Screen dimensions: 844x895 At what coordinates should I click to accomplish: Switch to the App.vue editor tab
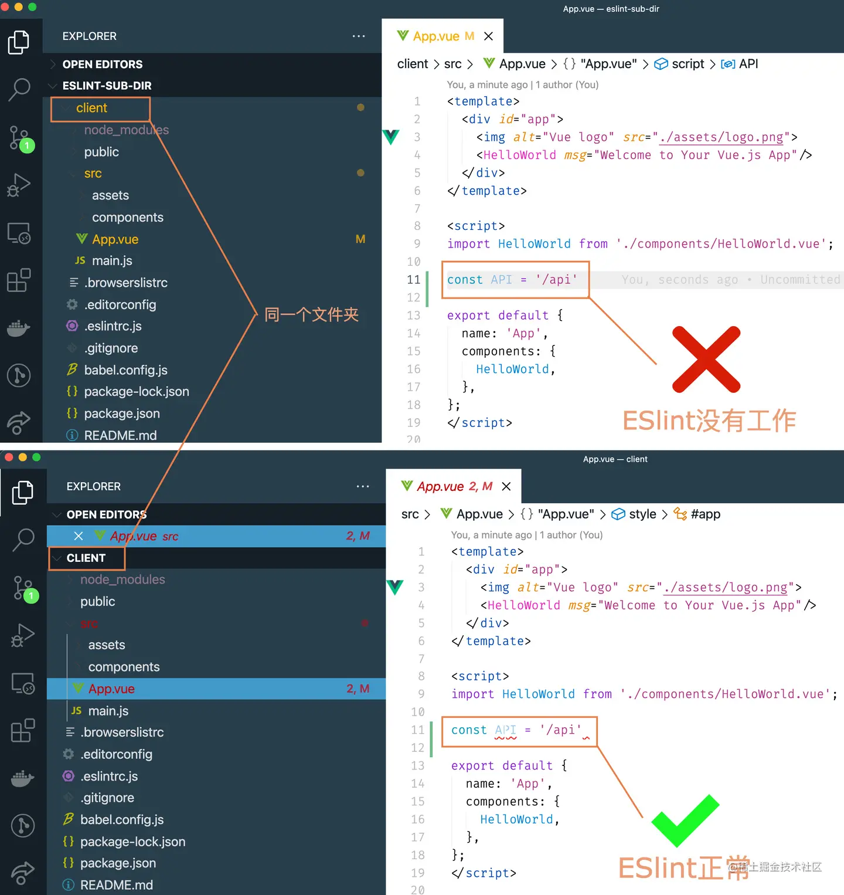434,36
